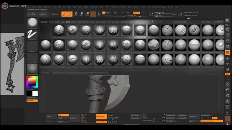Image resolution: width=232 pixels, height=130 pixels.
Task: Select the black secondary color swatch
Action: pos(29,94)
